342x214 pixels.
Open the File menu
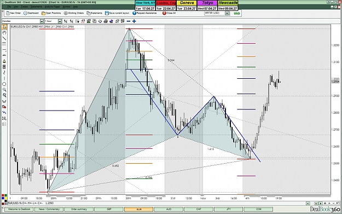click(x=9, y=7)
